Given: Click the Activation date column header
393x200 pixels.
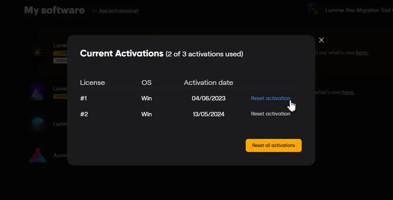Looking at the screenshot, I should [x=208, y=83].
